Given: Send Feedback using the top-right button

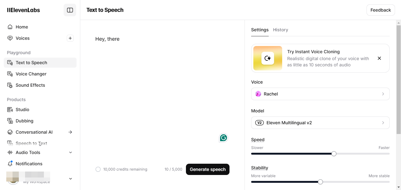Looking at the screenshot, I should (x=380, y=10).
